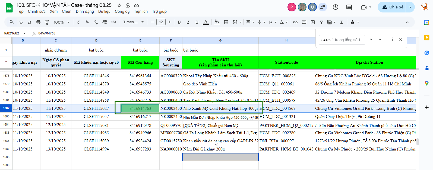This screenshot has height=170, width=433.
Task: Open the borders menu
Action: pos(226,22)
